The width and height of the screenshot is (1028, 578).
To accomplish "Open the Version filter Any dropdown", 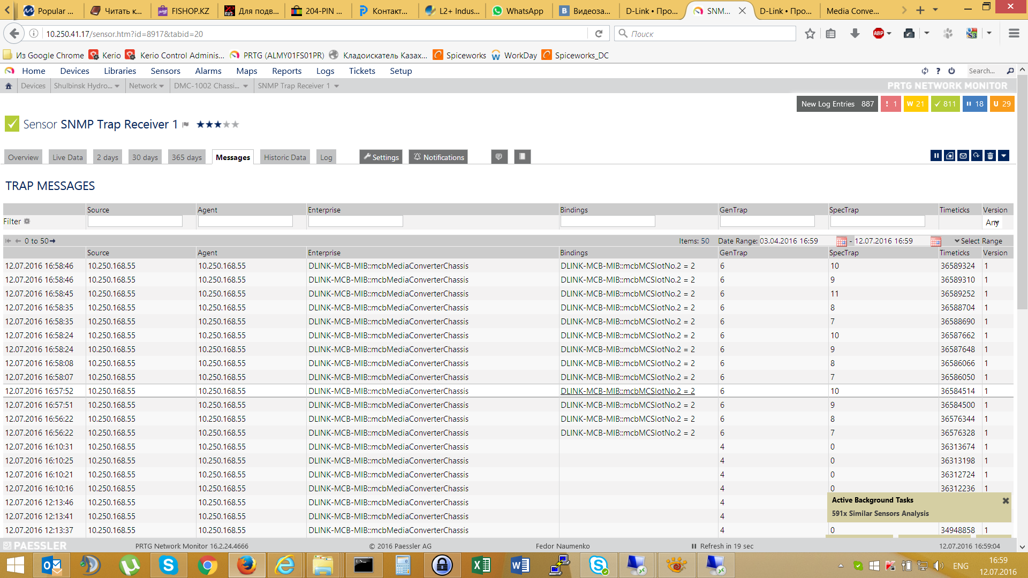I will (993, 222).
